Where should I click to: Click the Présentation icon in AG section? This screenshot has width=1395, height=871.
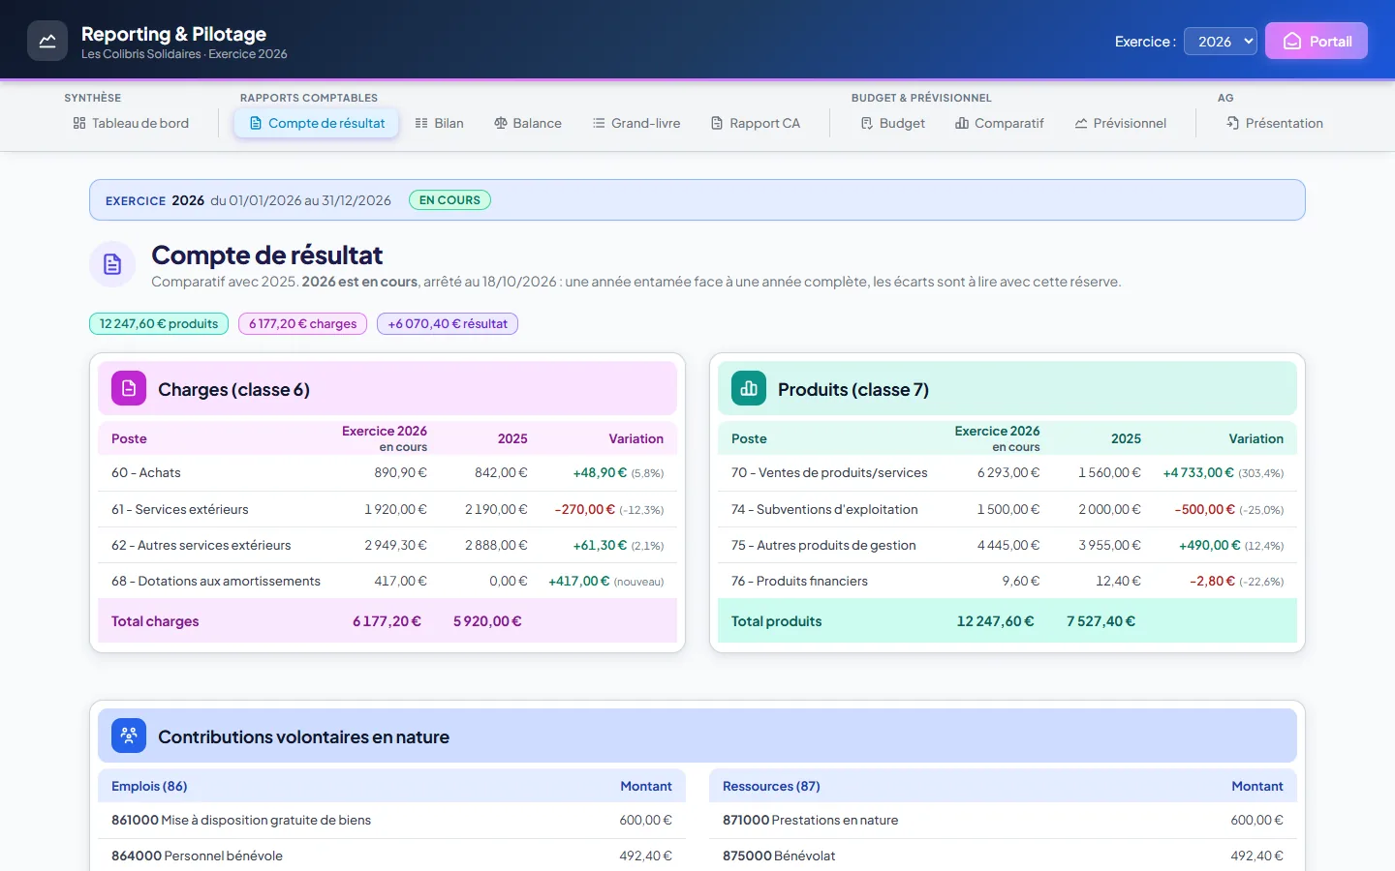coord(1233,123)
